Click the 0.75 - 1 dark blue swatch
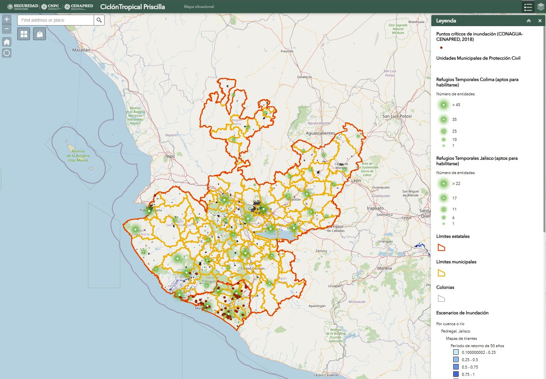The height and width of the screenshot is (379, 546). [456, 374]
